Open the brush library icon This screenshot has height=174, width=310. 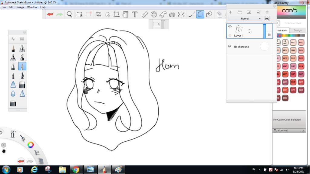tap(22, 39)
